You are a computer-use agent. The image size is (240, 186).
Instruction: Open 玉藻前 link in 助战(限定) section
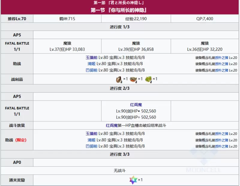click(x=91, y=133)
